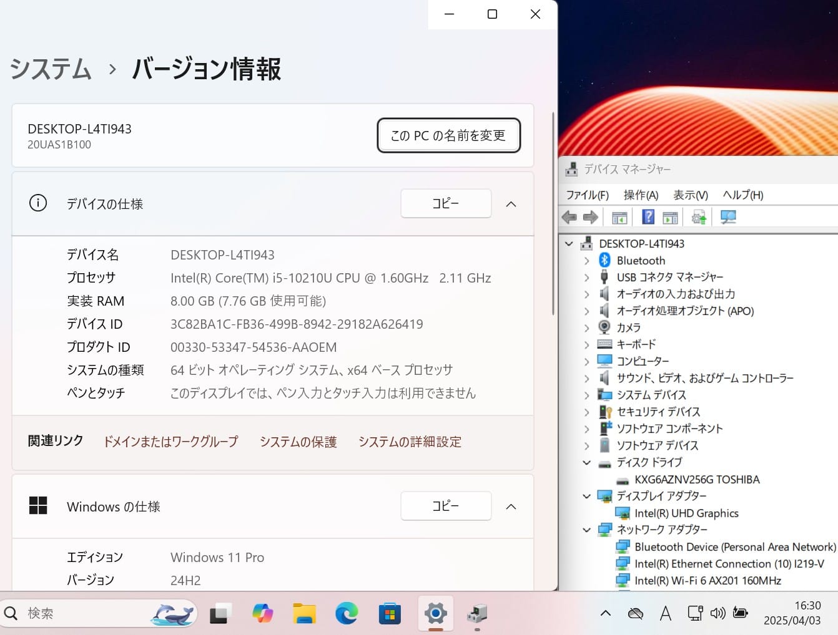Click the update driver toolbar icon
Image resolution: width=838 pixels, height=635 pixels.
[699, 217]
